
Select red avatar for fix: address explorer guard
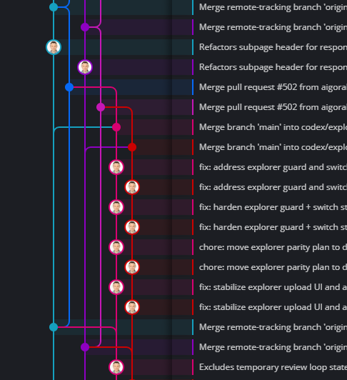(x=132, y=187)
